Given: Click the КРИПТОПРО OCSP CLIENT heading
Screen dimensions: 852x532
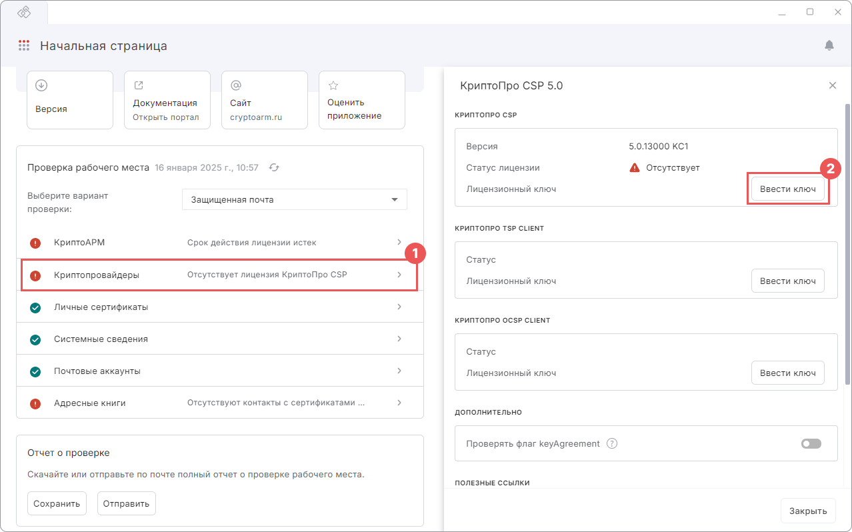Looking at the screenshot, I should 503,321.
